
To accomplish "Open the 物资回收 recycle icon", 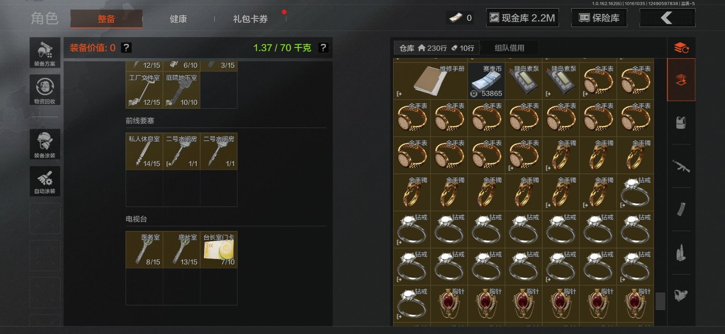I will (x=45, y=90).
